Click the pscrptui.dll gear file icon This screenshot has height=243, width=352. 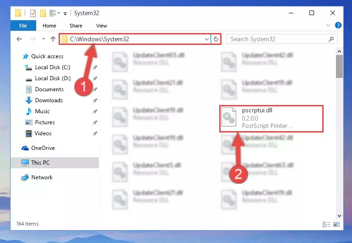[229, 117]
